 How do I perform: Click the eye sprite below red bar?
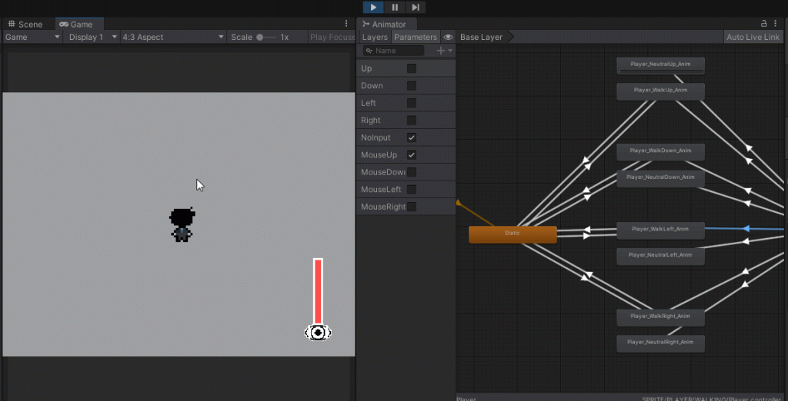pyautogui.click(x=318, y=332)
